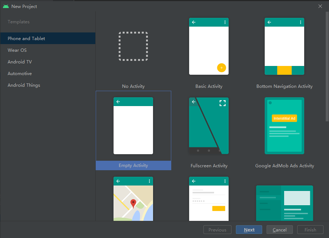Click the Bottom Navigation Activity label text
The width and height of the screenshot is (329, 238).
point(284,86)
